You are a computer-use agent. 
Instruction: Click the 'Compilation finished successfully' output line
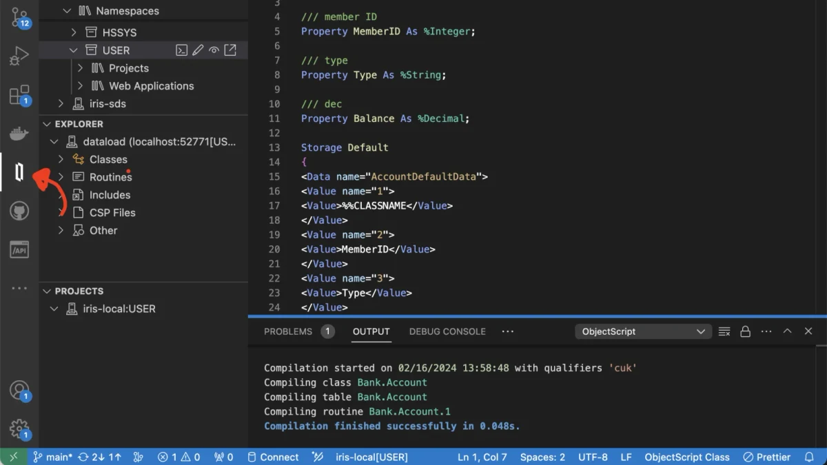click(x=392, y=426)
